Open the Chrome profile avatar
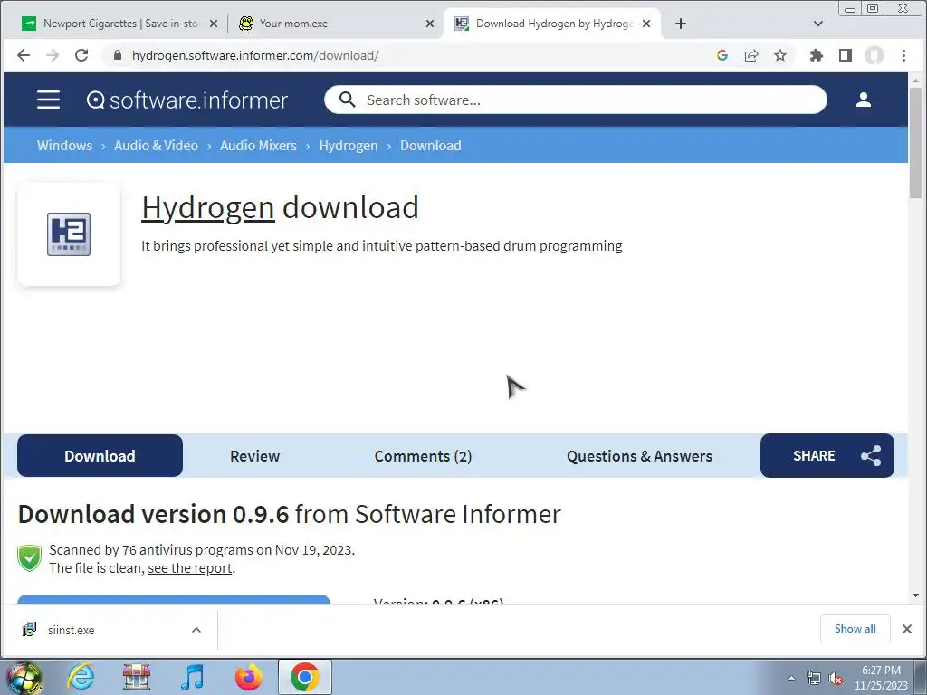 coord(874,55)
